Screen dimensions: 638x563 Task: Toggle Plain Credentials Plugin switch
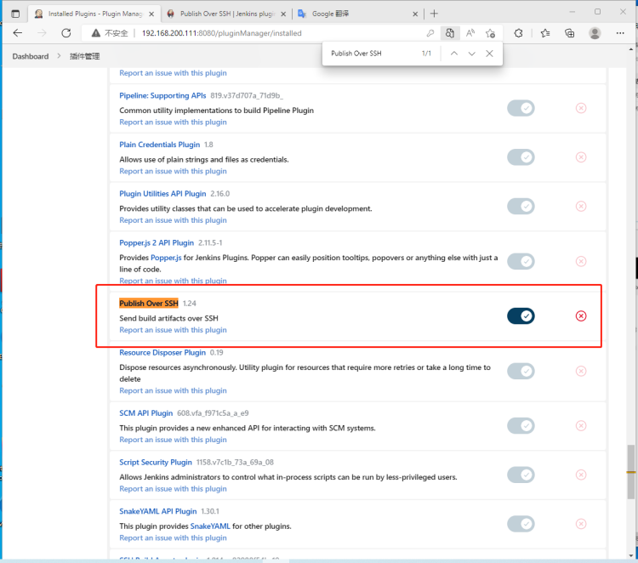(521, 157)
